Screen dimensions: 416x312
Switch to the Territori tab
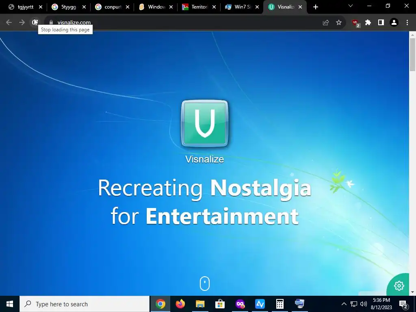pyautogui.click(x=195, y=7)
